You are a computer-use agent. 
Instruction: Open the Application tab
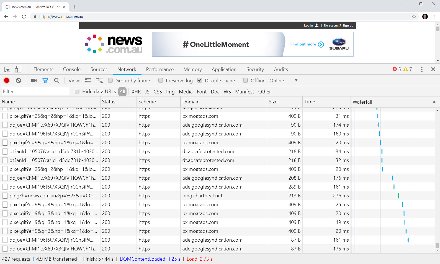[x=224, y=69]
